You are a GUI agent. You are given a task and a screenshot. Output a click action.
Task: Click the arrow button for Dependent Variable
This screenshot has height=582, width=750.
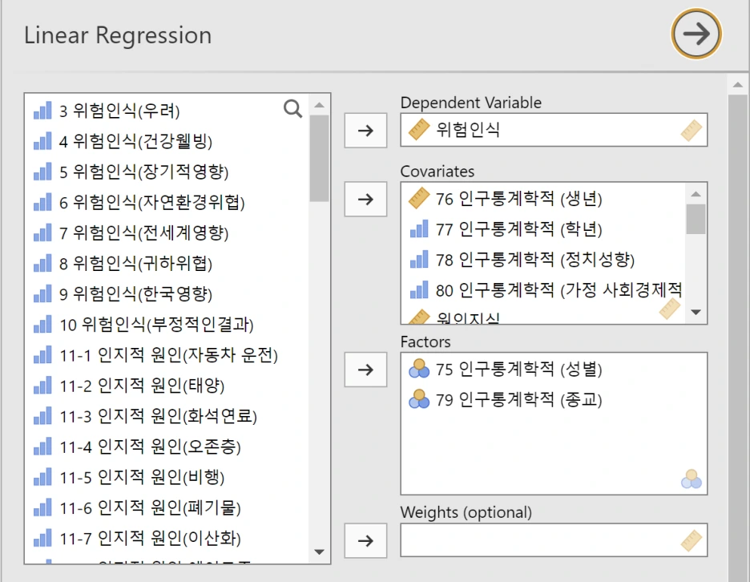pyautogui.click(x=365, y=130)
